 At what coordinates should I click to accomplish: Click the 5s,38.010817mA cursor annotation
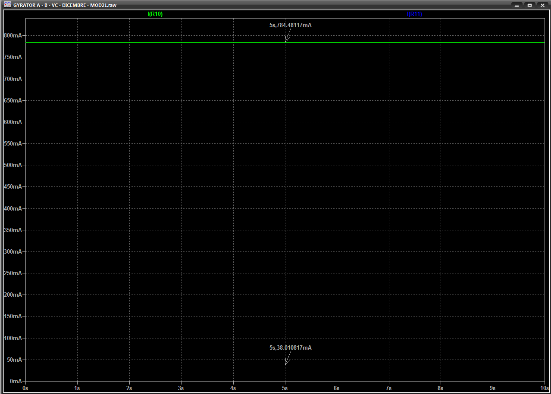point(290,348)
